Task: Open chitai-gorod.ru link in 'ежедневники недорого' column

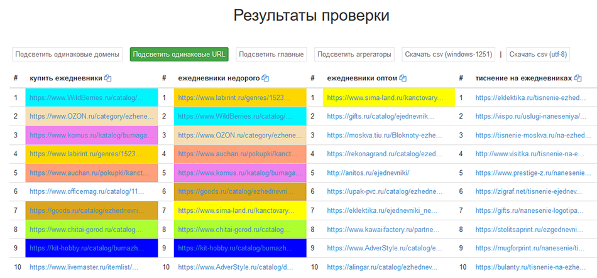Action: pos(235,229)
